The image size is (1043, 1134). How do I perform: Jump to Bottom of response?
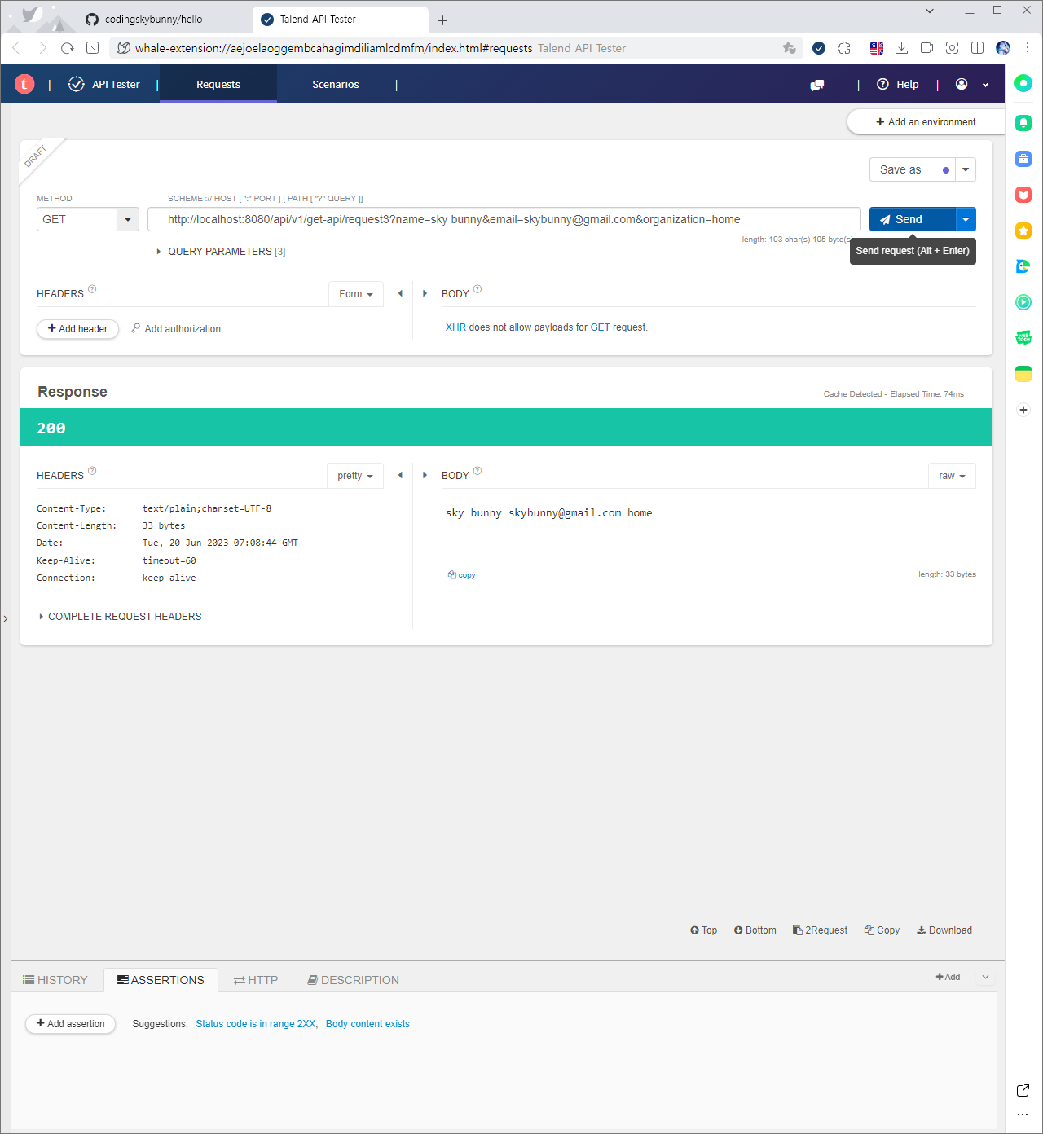755,930
